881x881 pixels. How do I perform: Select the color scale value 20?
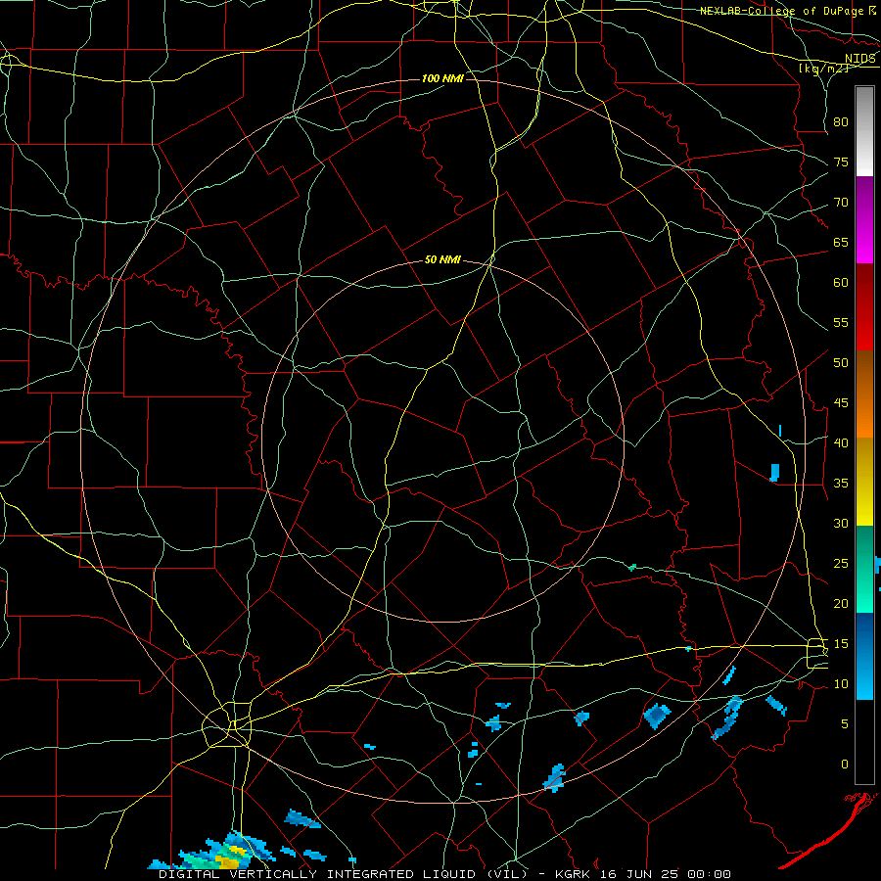coord(841,603)
